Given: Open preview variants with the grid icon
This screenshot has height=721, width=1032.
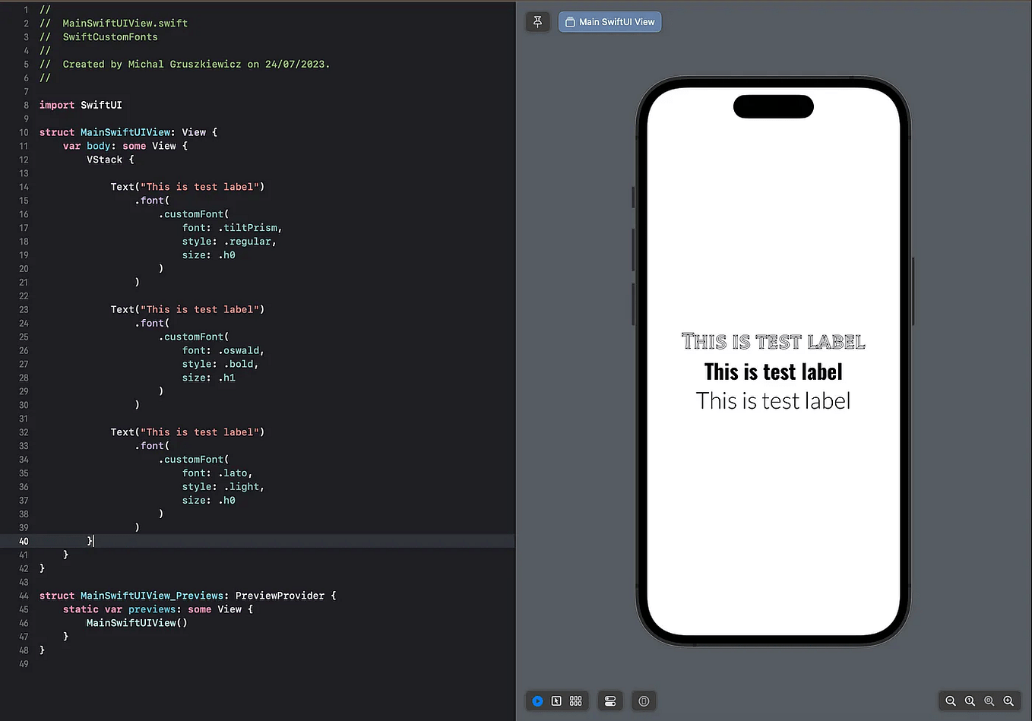Looking at the screenshot, I should point(575,700).
